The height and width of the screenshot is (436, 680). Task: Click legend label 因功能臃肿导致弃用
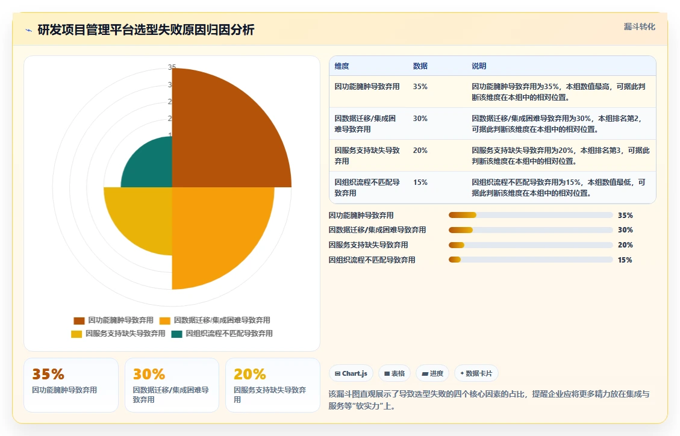pos(120,320)
